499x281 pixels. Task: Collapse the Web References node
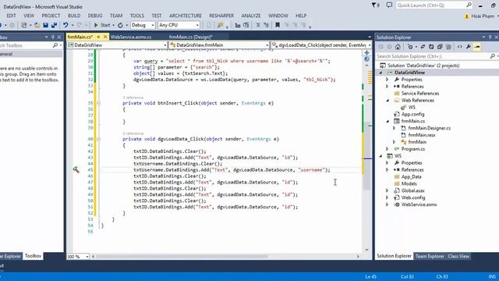coord(388,101)
